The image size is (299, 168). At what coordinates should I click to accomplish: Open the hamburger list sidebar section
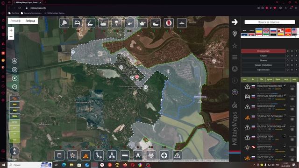[235, 57]
